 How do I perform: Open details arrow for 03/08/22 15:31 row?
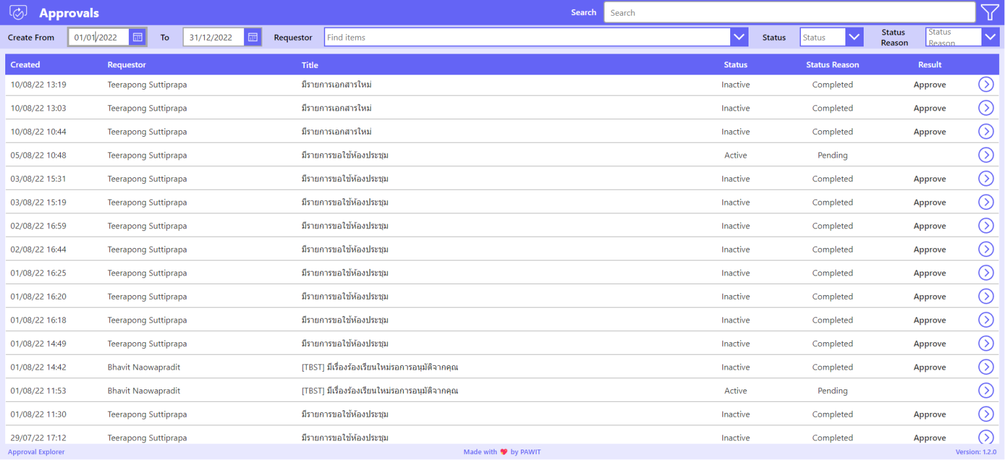[986, 179]
